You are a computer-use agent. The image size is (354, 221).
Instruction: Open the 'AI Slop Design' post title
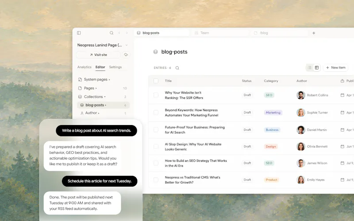point(193,147)
